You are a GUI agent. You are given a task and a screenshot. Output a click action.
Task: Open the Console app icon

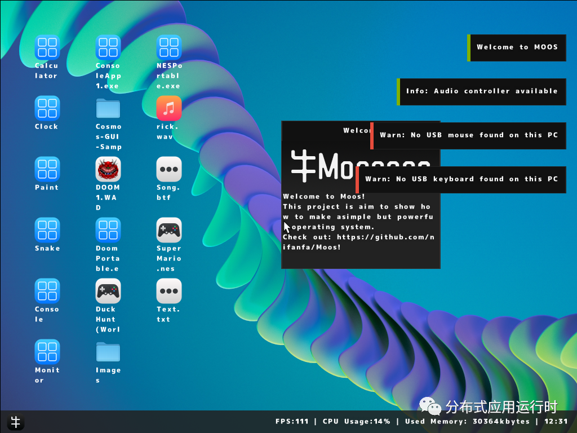tap(47, 291)
